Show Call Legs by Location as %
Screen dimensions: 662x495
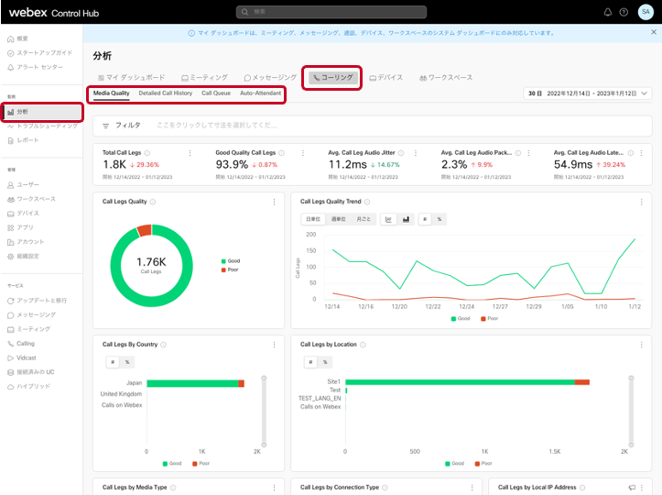click(325, 362)
